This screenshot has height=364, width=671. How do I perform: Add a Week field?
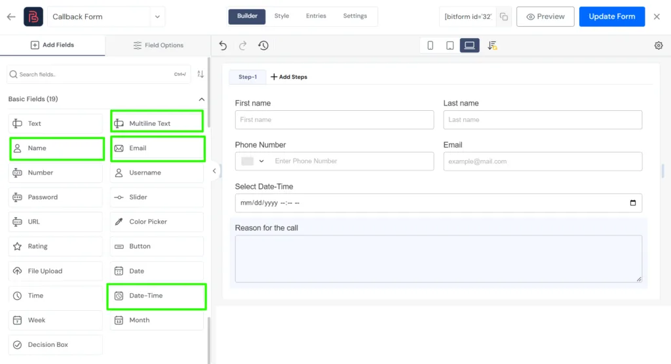pyautogui.click(x=56, y=320)
